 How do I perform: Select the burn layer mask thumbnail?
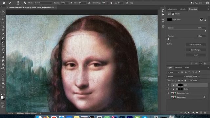(x=180, y=85)
